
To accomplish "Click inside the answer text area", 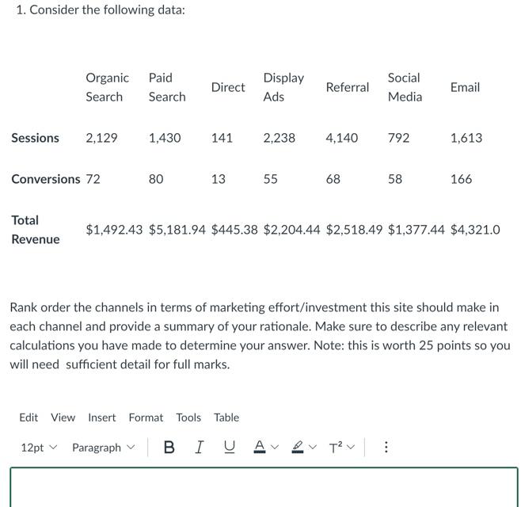I will [x=264, y=487].
